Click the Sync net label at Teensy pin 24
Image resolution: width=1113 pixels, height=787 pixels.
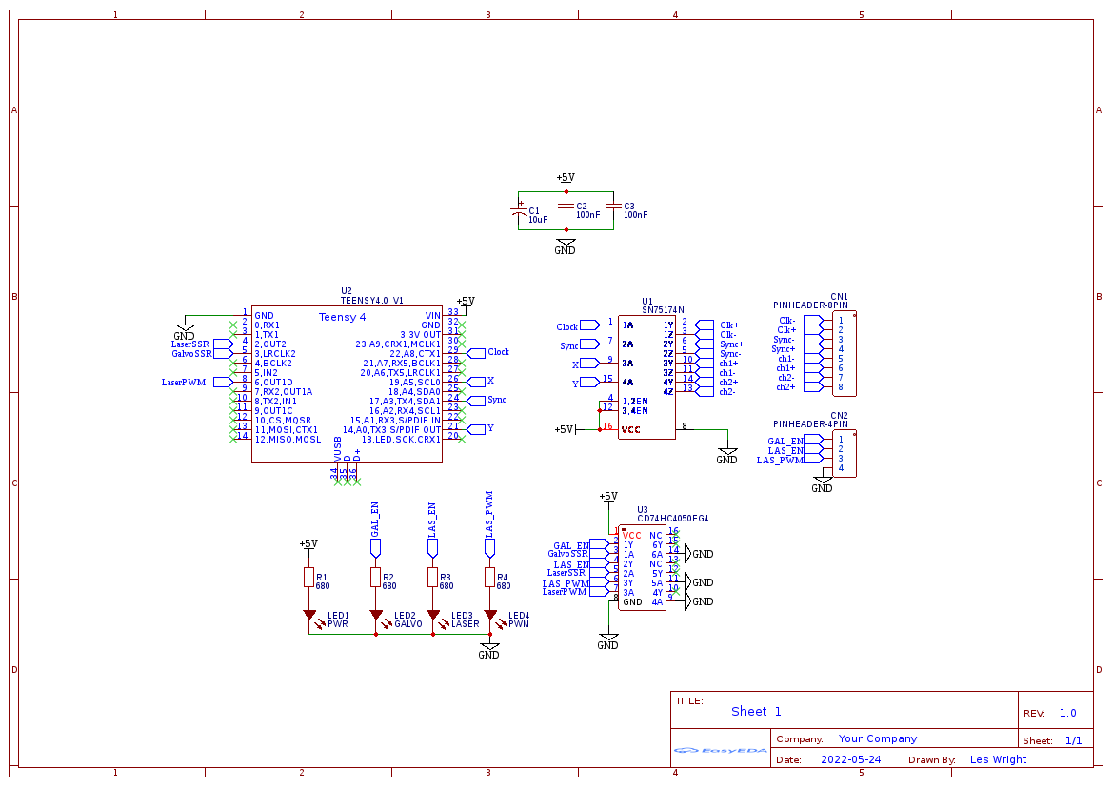(497, 400)
